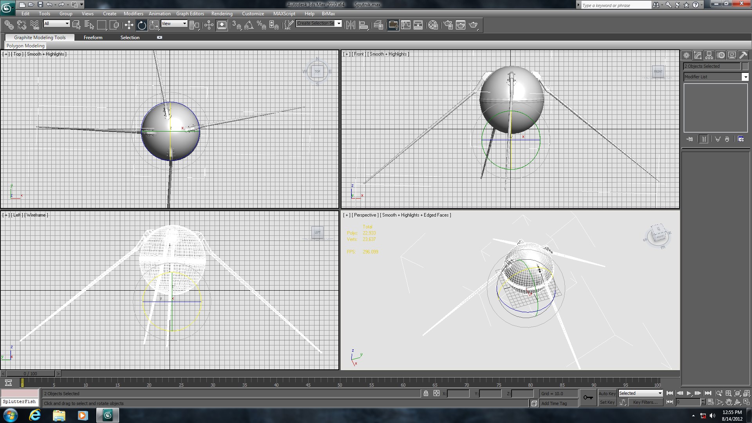
Task: Click the Bind to Space Warp icon
Action: [x=34, y=25]
